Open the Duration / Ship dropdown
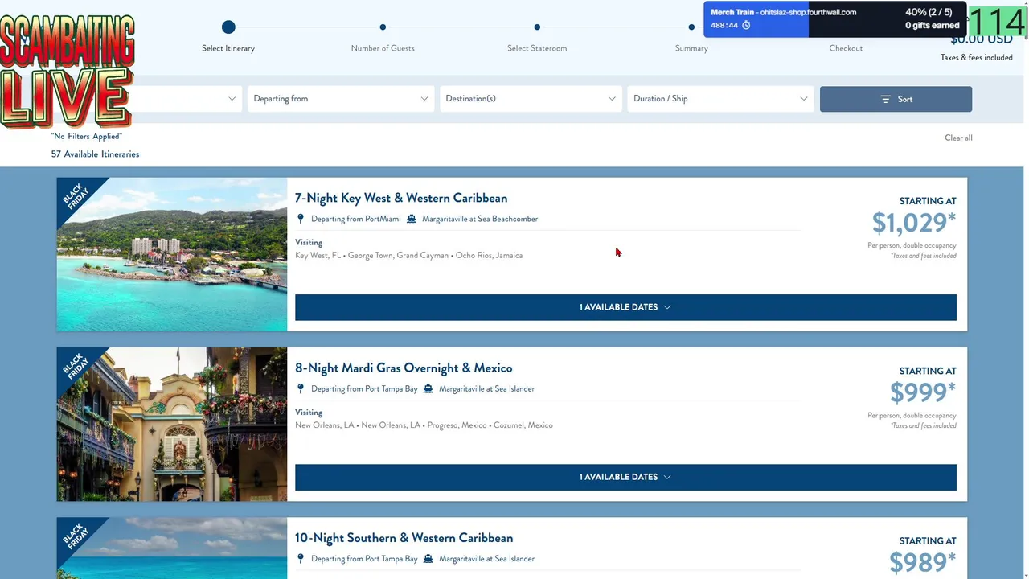 click(720, 99)
